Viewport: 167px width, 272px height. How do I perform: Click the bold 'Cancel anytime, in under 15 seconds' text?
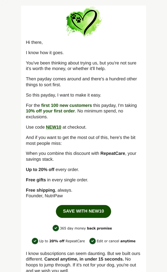click(x=84, y=259)
